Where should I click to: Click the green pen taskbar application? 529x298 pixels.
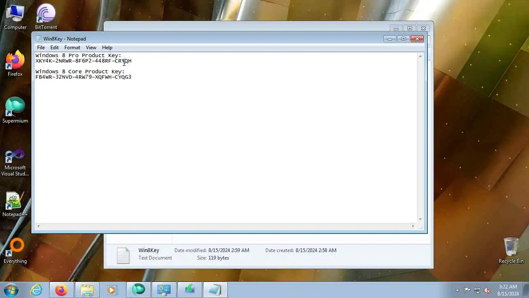190,290
